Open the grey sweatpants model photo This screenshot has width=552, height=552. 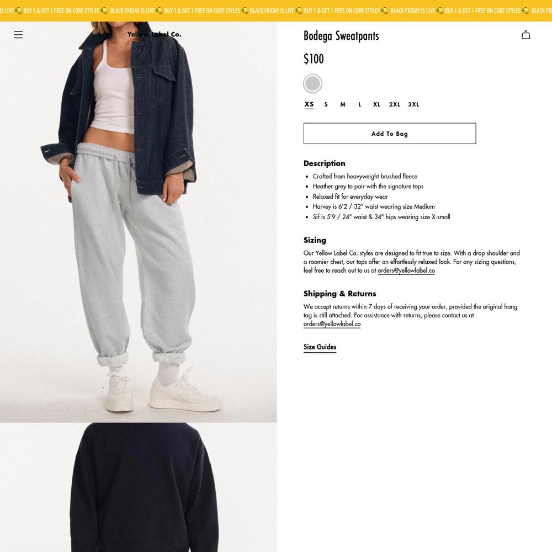click(139, 222)
